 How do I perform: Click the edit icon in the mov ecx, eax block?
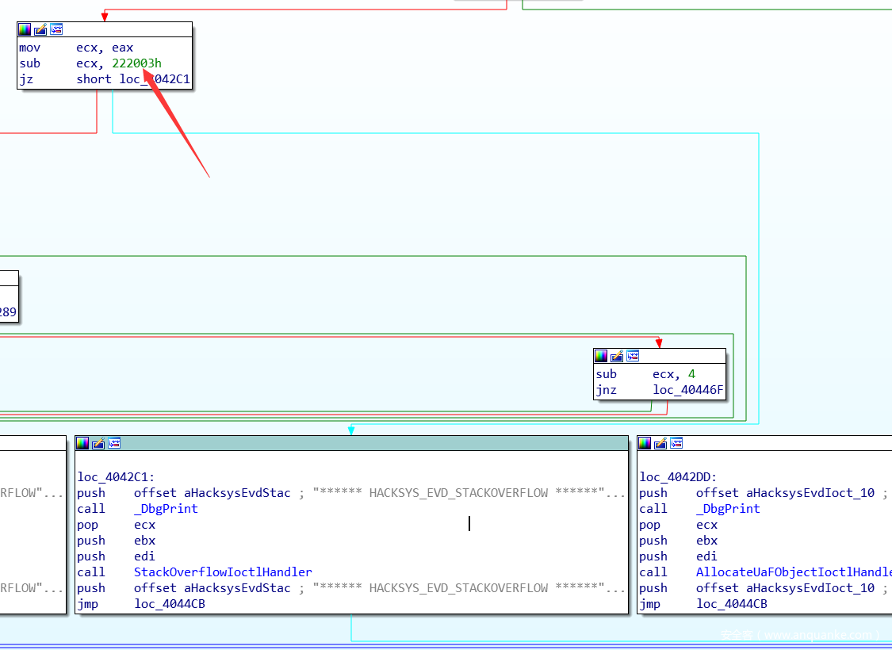[40, 29]
